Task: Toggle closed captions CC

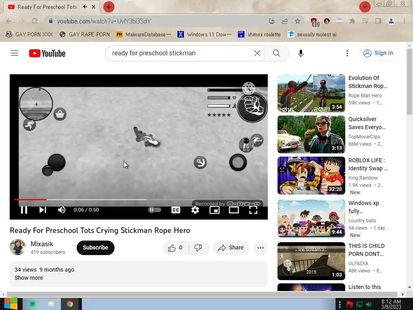Action: pos(176,210)
